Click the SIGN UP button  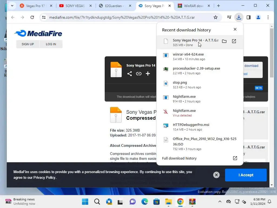pyautogui.click(x=28, y=44)
